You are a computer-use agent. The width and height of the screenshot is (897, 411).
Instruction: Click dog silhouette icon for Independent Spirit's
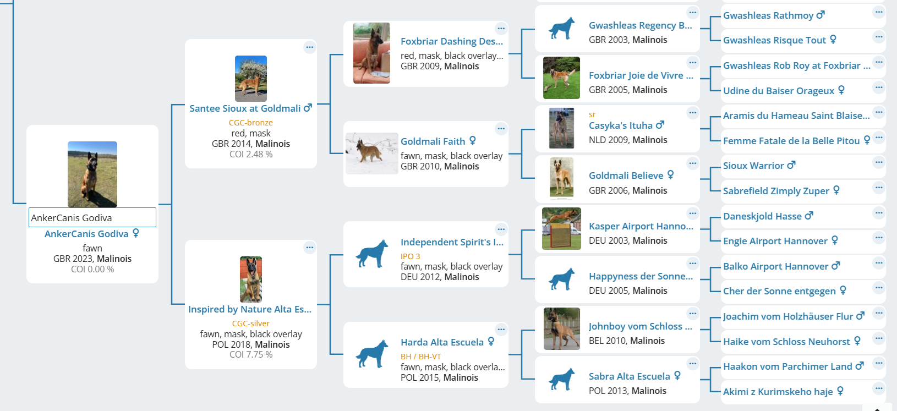click(x=372, y=254)
